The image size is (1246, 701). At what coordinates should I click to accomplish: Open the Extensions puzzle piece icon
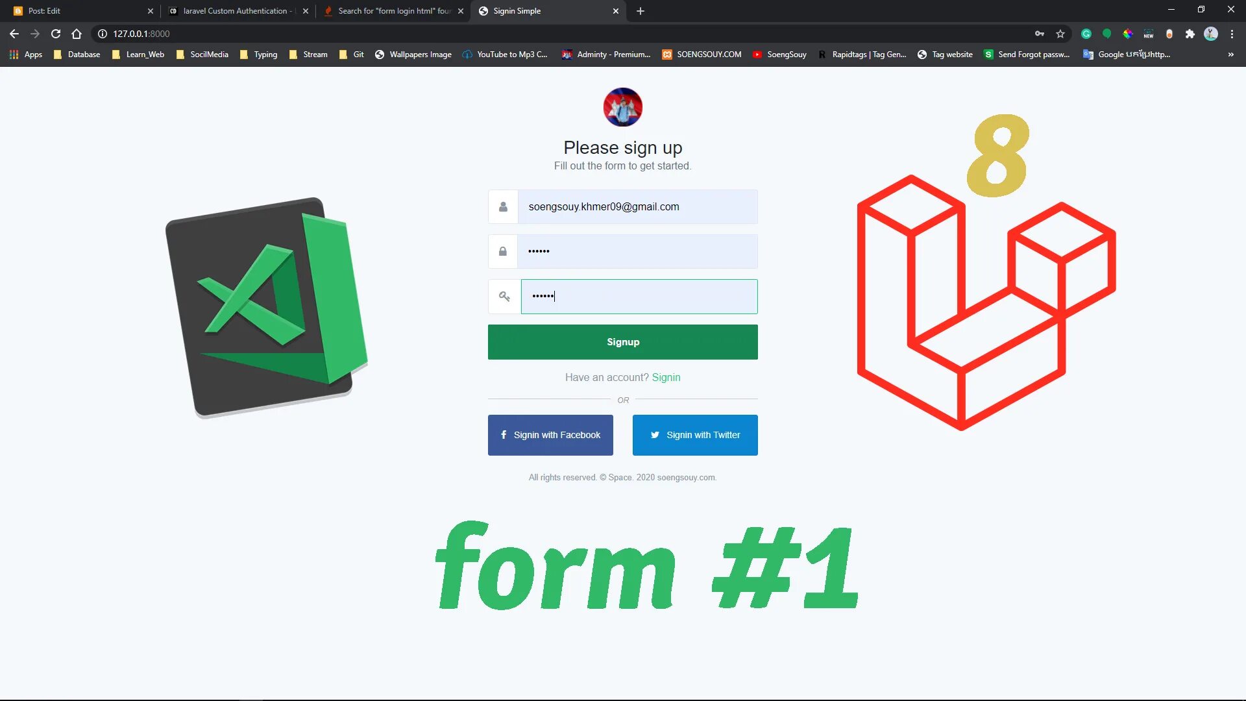[1190, 34]
